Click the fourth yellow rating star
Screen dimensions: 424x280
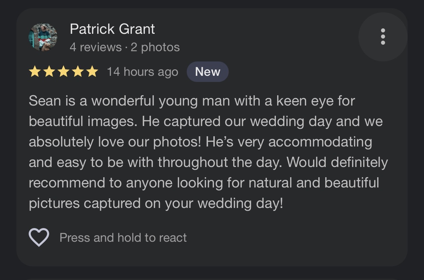[x=78, y=72]
